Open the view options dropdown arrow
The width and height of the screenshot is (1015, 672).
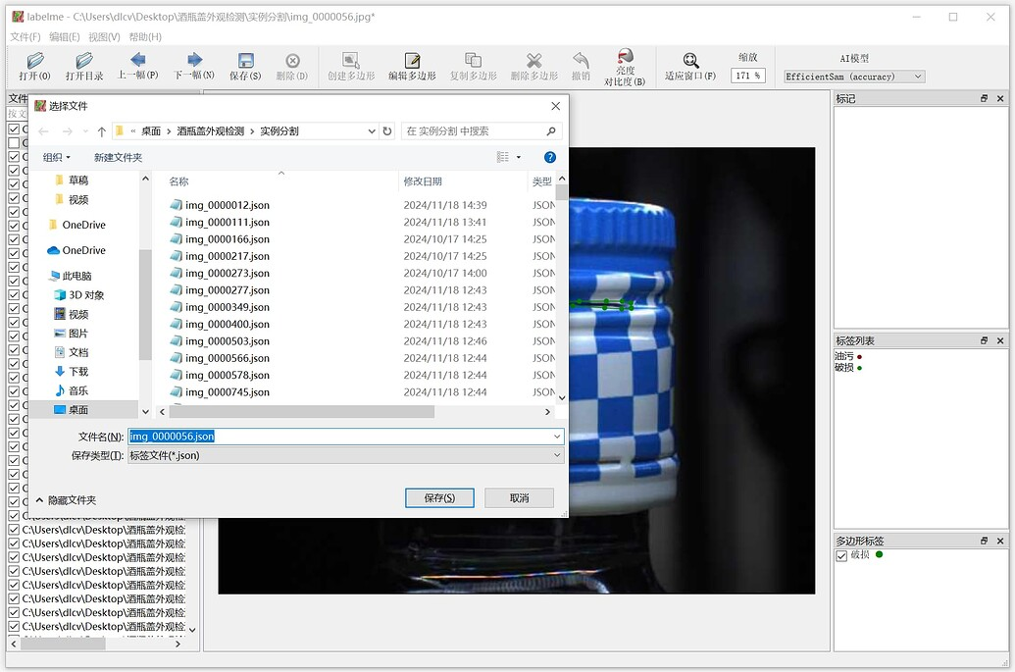coord(519,157)
